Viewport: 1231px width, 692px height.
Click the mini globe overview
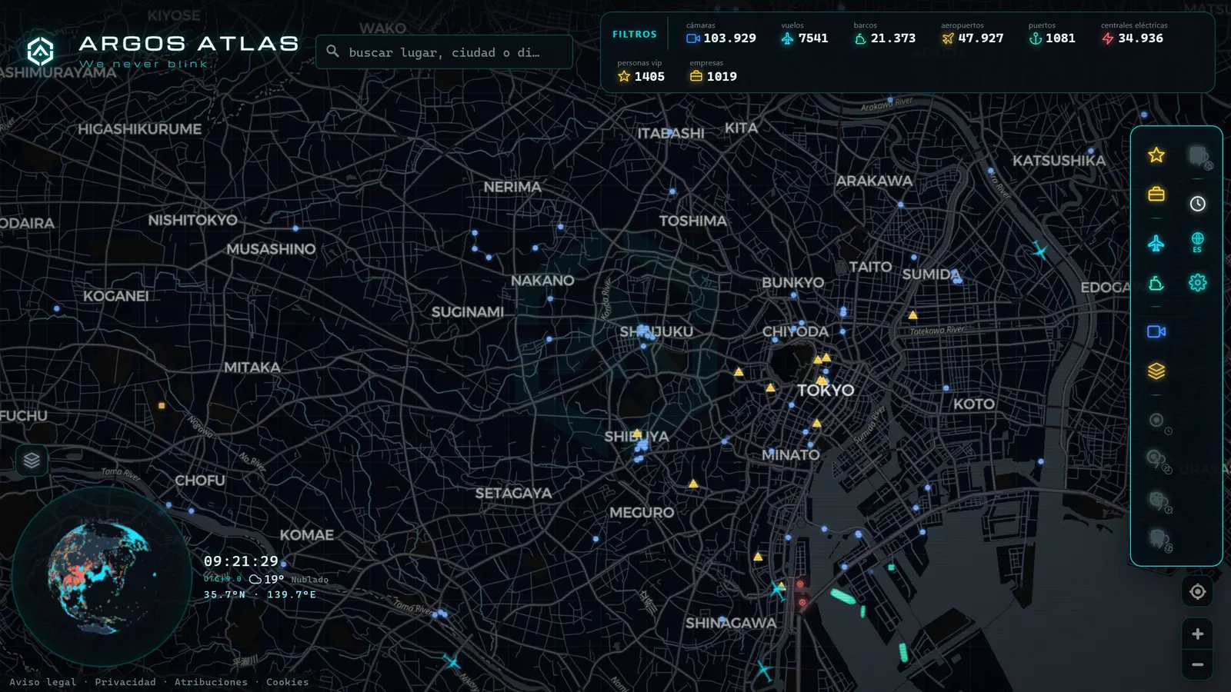[x=101, y=577]
